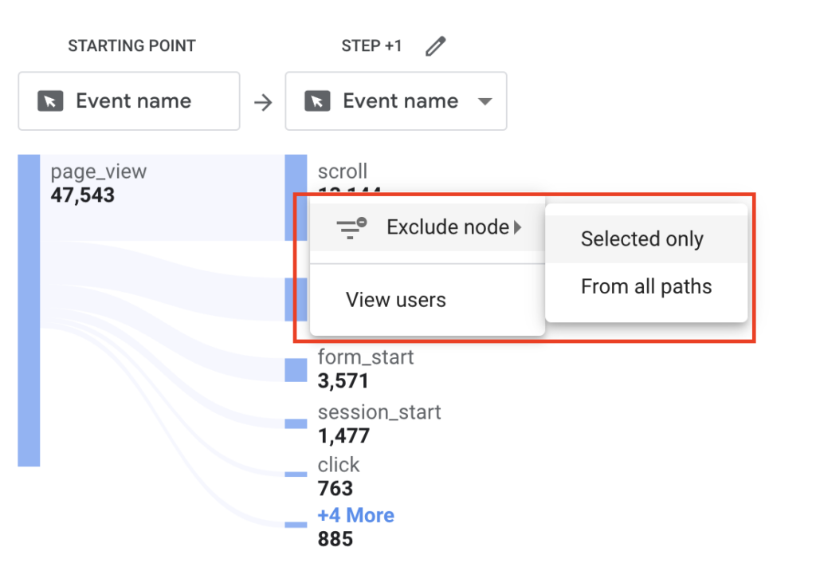
Task: Click the filter icon next to Exclude node
Action: pyautogui.click(x=351, y=227)
